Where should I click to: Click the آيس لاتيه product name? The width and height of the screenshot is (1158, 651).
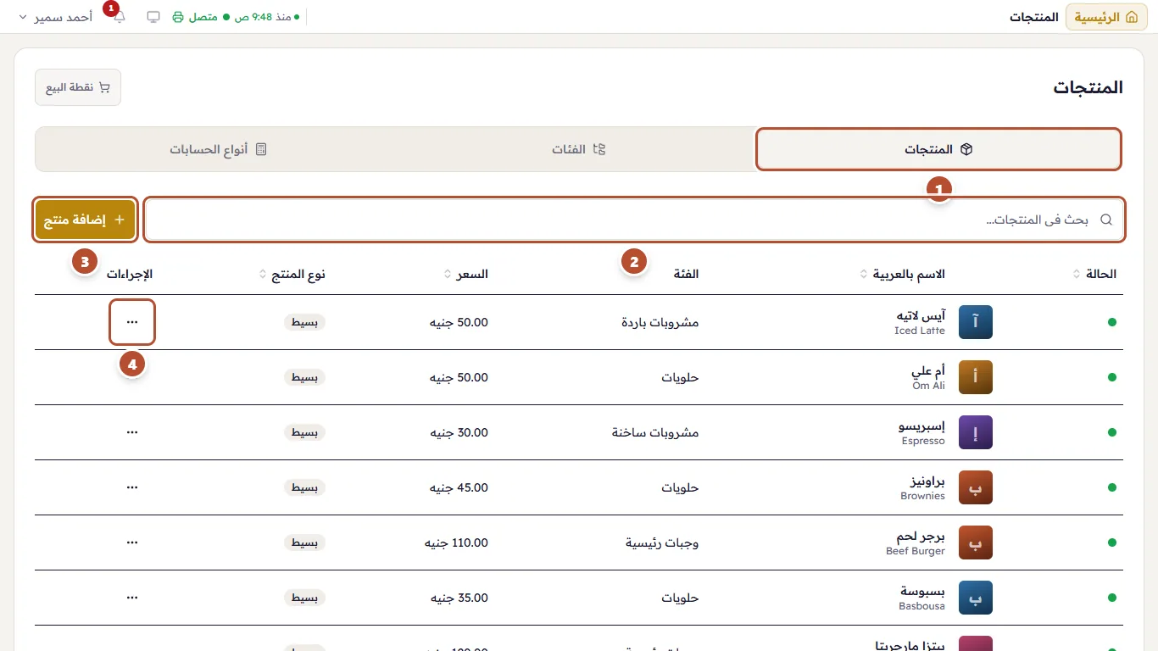click(921, 315)
